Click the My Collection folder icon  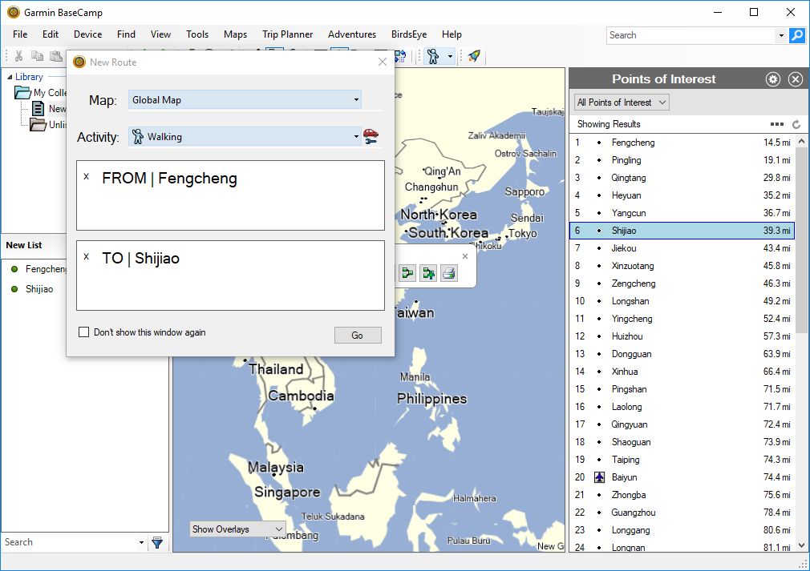pos(22,92)
